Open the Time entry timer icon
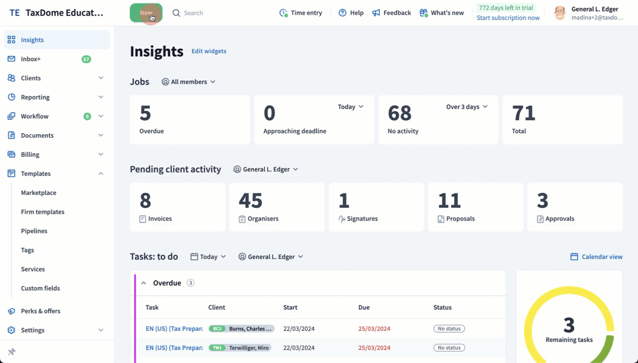This screenshot has height=363, width=638. point(283,13)
